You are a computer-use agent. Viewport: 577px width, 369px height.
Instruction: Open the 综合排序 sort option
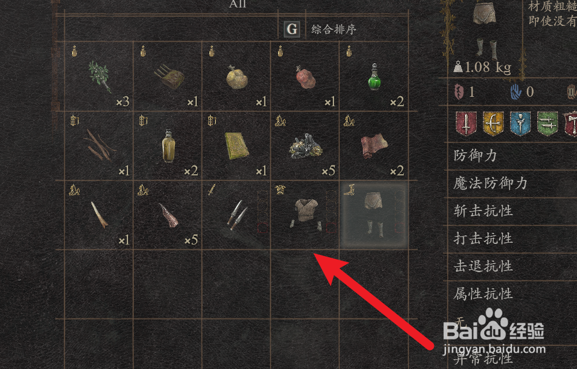click(x=334, y=29)
